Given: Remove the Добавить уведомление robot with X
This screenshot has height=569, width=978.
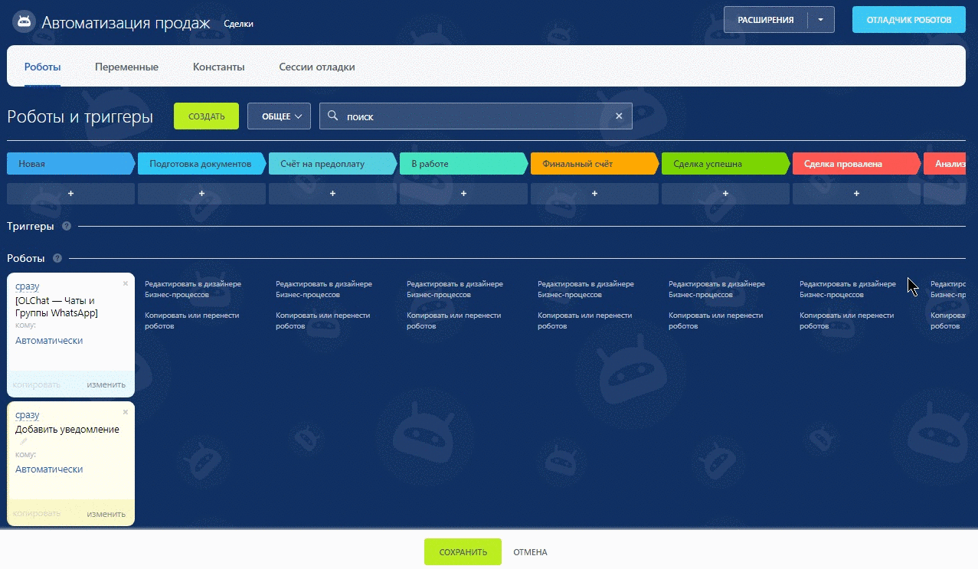Looking at the screenshot, I should 126,412.
